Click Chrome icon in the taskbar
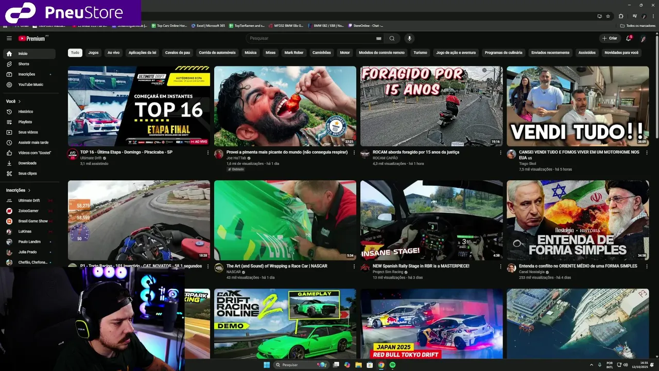This screenshot has width=659, height=371. (381, 365)
